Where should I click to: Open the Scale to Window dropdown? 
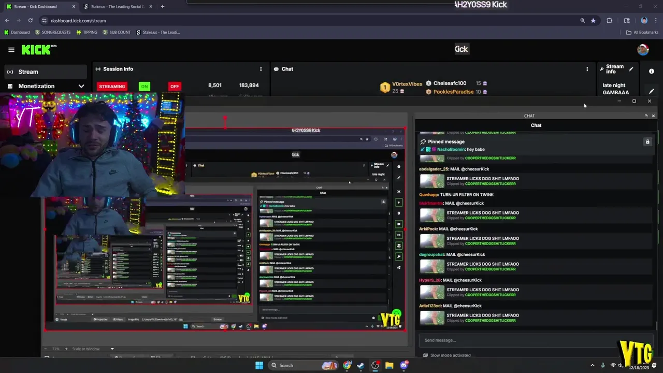pos(93,349)
